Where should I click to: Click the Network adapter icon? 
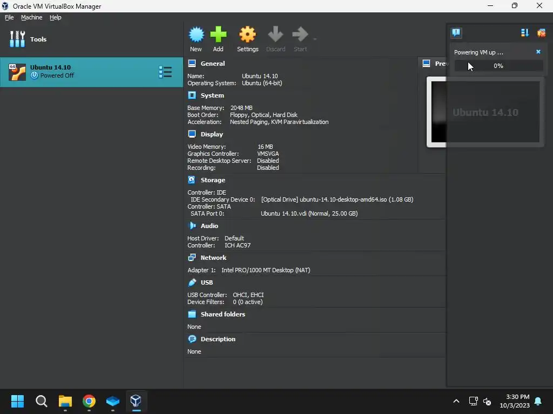click(192, 258)
